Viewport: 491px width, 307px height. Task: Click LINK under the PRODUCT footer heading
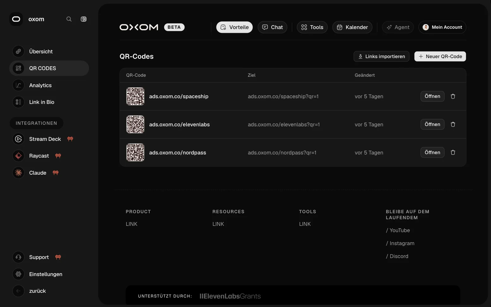pyautogui.click(x=132, y=224)
